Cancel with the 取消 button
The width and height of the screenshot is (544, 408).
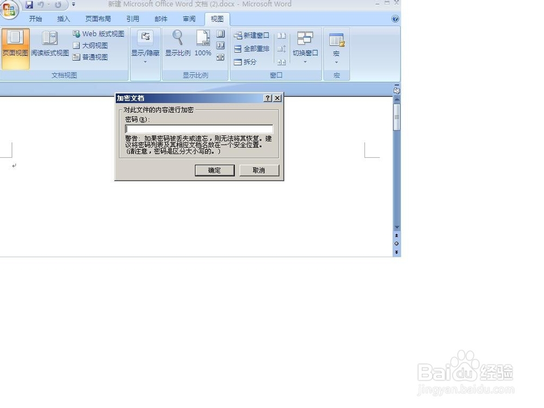(x=259, y=170)
